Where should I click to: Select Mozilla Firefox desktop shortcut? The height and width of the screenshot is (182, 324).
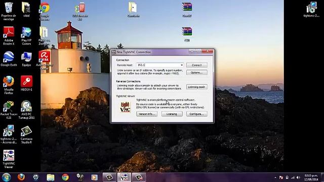coord(9,85)
